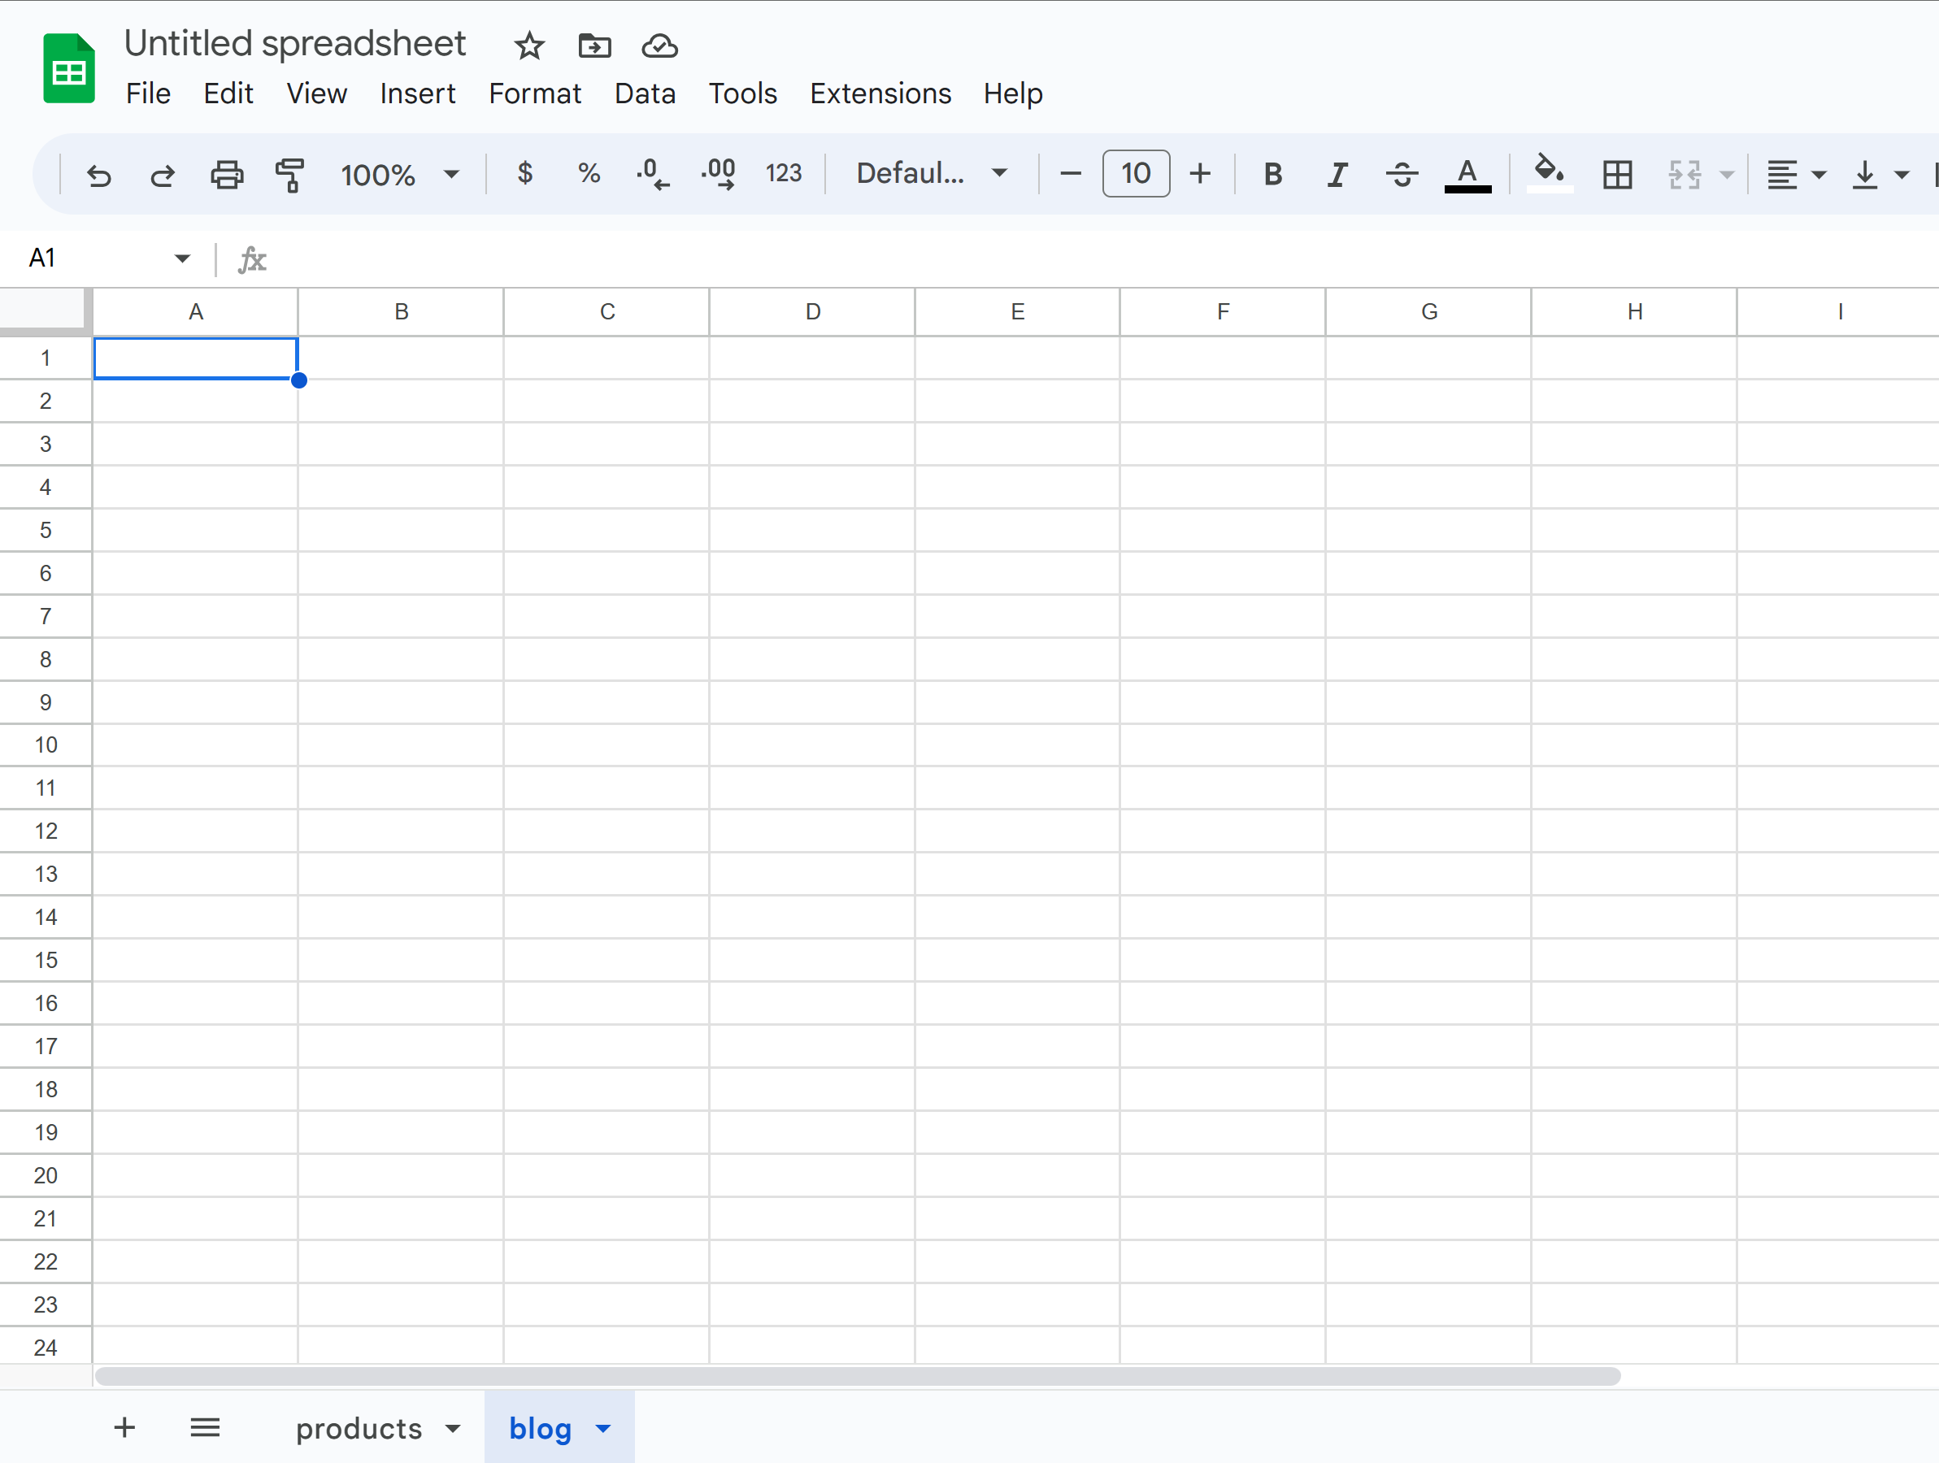Add a new sheet with plus button
The height and width of the screenshot is (1463, 1939).
124,1427
